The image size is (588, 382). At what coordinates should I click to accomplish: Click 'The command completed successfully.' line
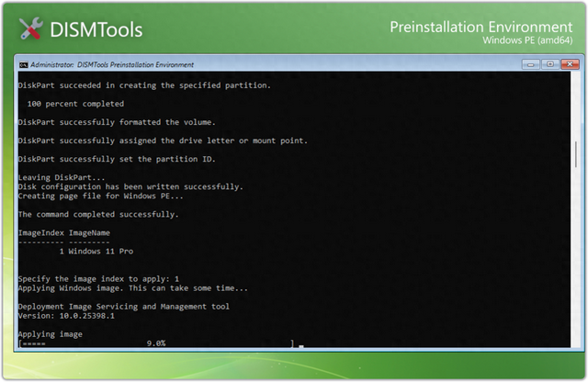click(98, 215)
